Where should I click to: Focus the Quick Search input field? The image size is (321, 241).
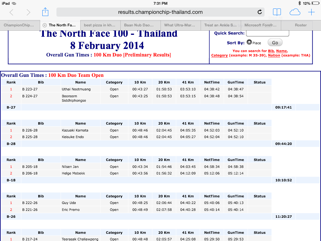click(x=268, y=33)
